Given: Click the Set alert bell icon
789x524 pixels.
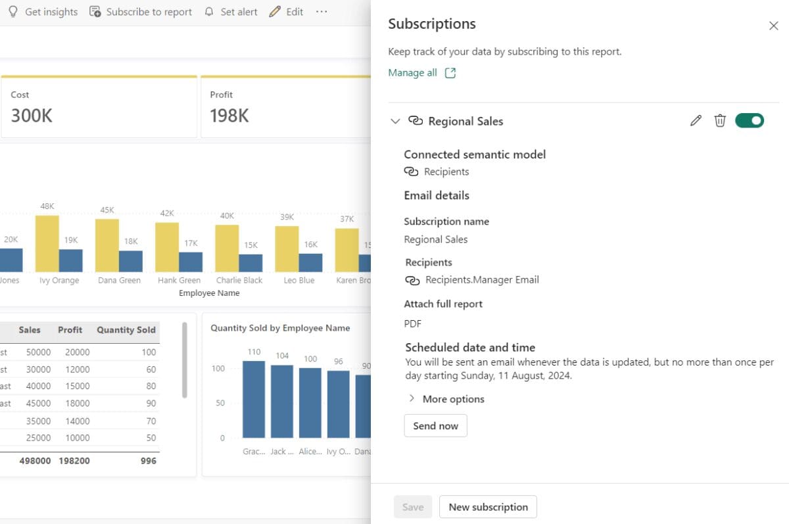Looking at the screenshot, I should click(x=209, y=11).
